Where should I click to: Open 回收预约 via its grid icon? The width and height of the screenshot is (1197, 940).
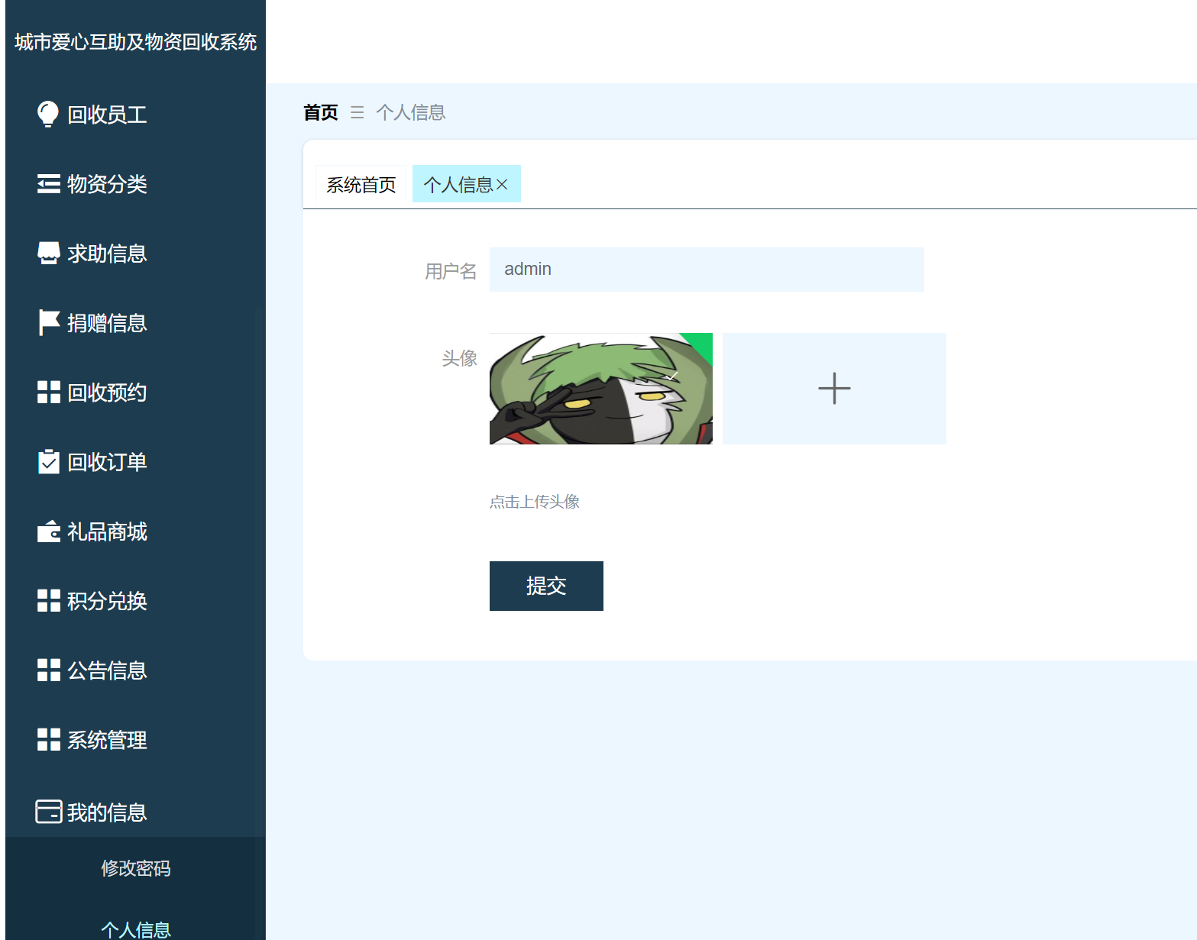click(47, 392)
